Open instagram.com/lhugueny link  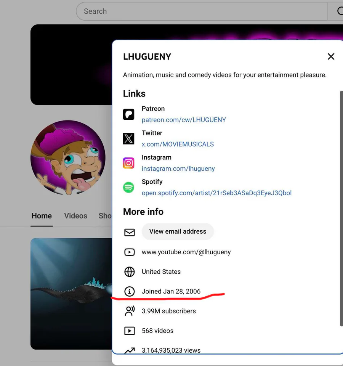coord(178,169)
